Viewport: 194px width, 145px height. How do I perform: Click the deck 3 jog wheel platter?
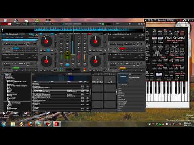46,61
